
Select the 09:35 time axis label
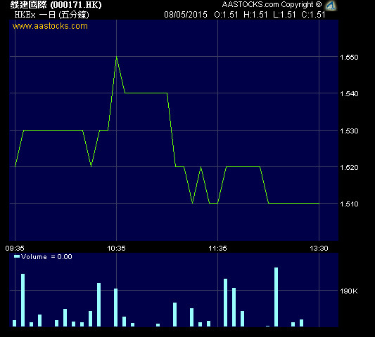[15, 249]
